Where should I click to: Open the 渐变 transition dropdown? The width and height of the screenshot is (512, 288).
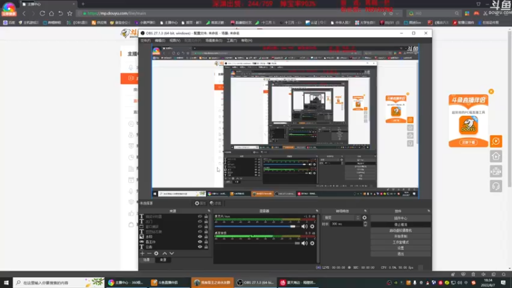[x=341, y=218]
